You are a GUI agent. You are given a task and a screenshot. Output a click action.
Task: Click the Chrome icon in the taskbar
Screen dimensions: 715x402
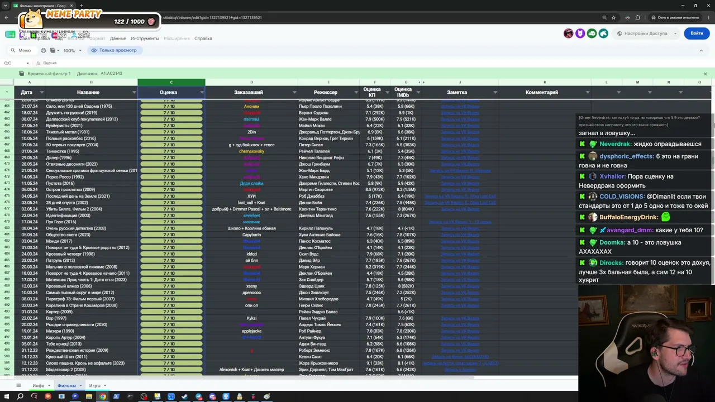[x=103, y=396]
